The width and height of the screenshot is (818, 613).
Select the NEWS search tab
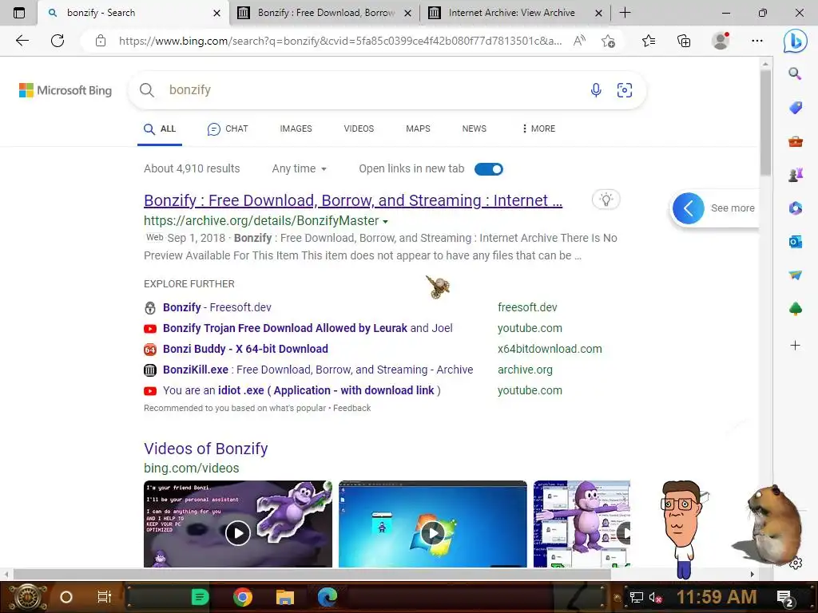tap(475, 129)
